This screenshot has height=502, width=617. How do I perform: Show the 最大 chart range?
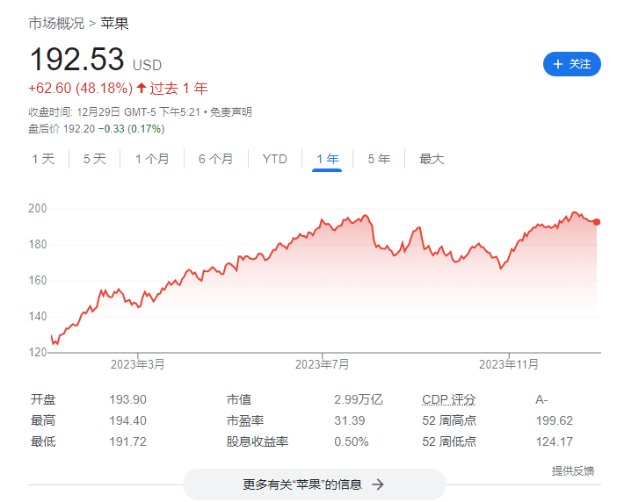click(432, 159)
